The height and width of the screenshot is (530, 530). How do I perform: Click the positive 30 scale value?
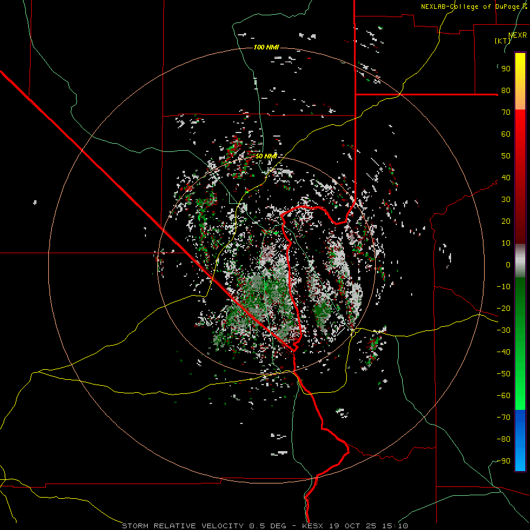pos(506,200)
